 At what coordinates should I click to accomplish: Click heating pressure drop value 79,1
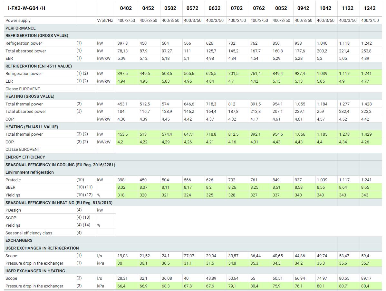click(x=232, y=286)
